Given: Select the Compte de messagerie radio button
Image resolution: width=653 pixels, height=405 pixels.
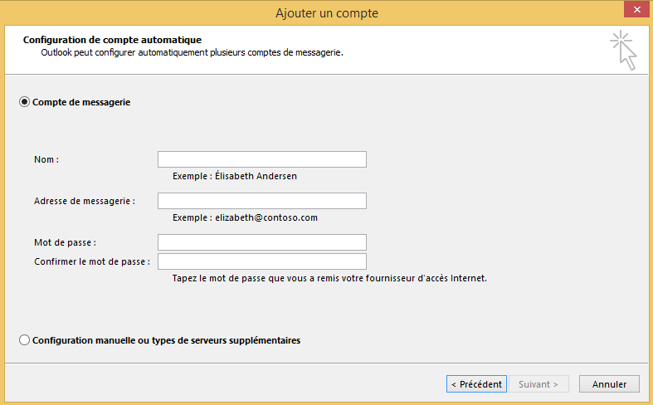Looking at the screenshot, I should (24, 102).
